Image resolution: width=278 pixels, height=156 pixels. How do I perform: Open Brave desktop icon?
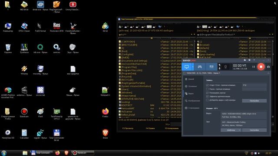point(105,134)
